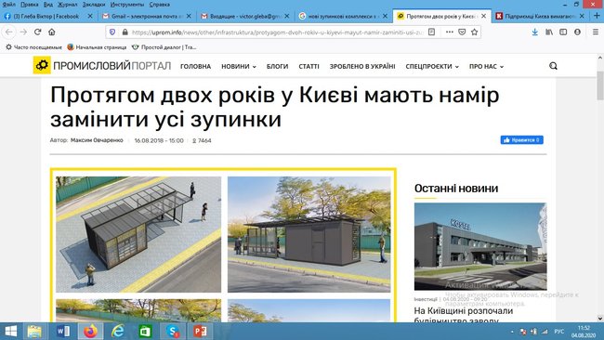Click the РУС language indicator in tray

558,331
